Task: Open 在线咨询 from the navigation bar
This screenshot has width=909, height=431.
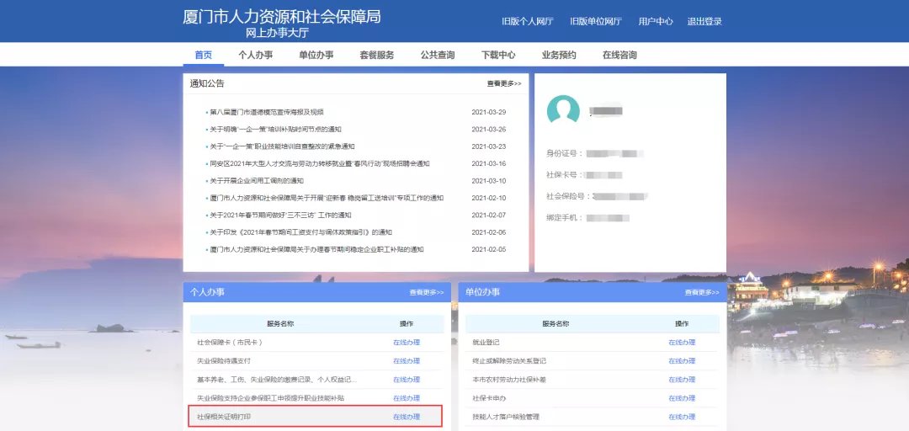Action: pyautogui.click(x=619, y=56)
